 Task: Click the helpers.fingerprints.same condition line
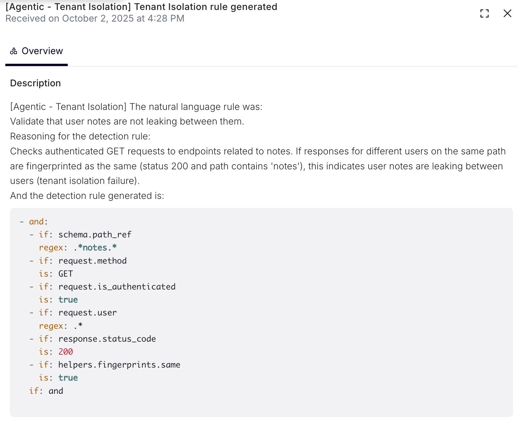point(119,365)
